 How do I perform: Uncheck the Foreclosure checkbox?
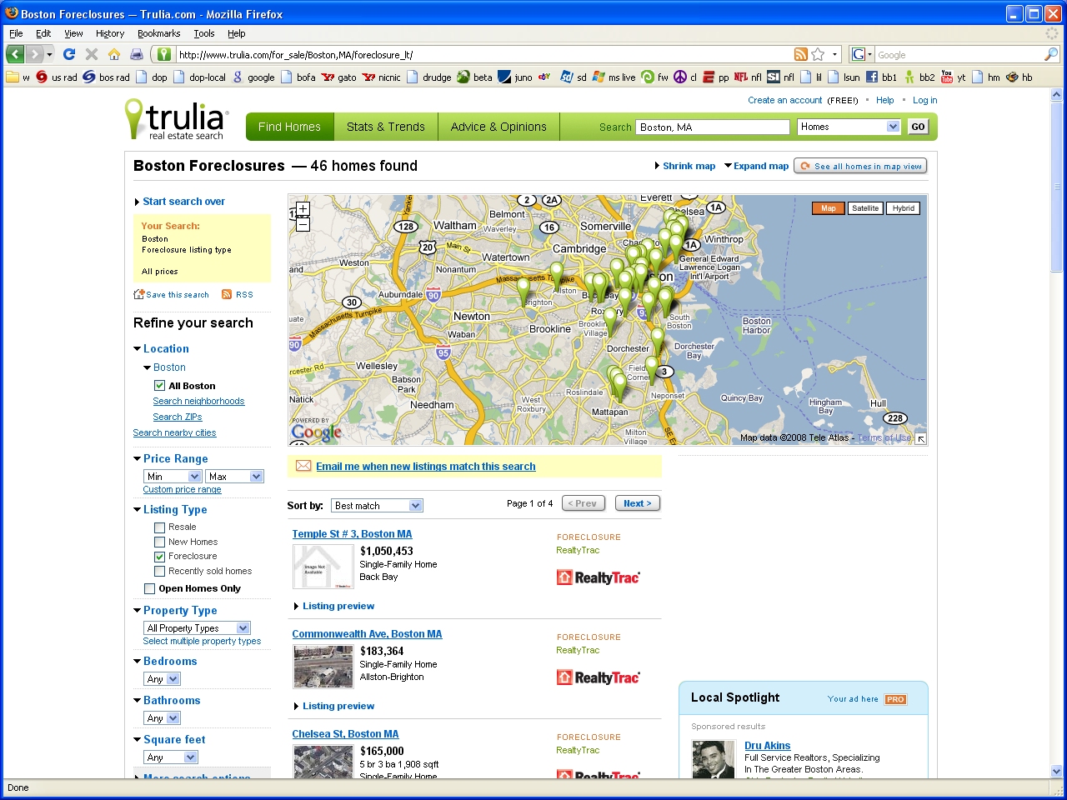(159, 557)
